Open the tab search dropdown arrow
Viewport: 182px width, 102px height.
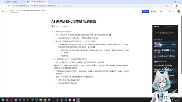click(2, 2)
